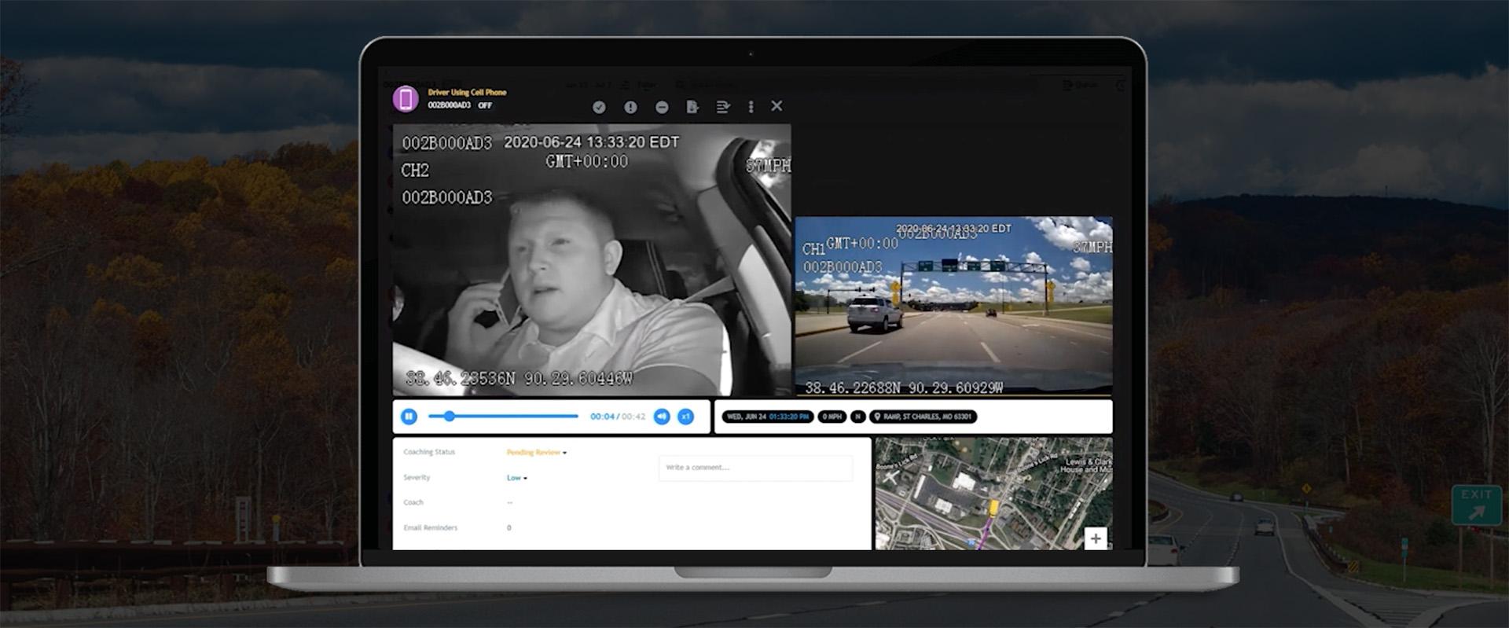
Task: Pause the video playback
Action: click(x=409, y=417)
